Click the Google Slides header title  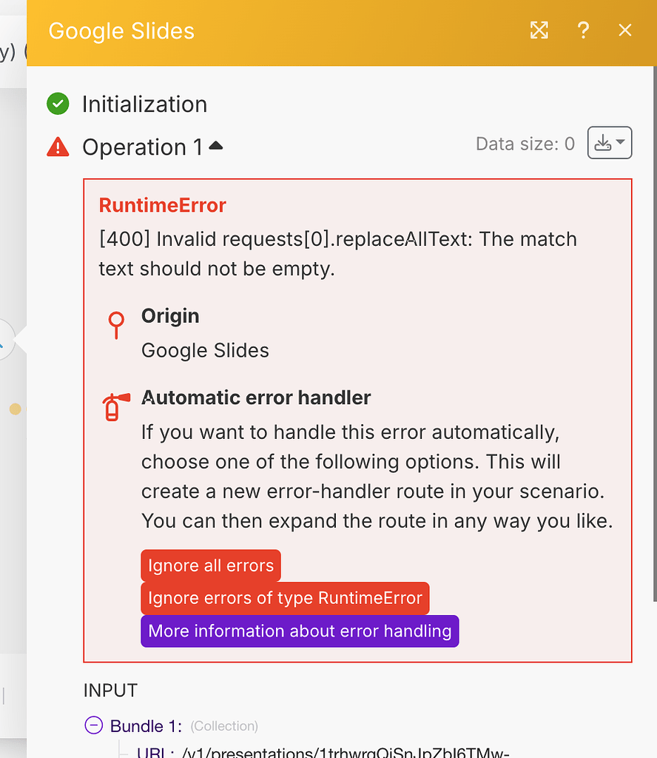[x=121, y=31]
